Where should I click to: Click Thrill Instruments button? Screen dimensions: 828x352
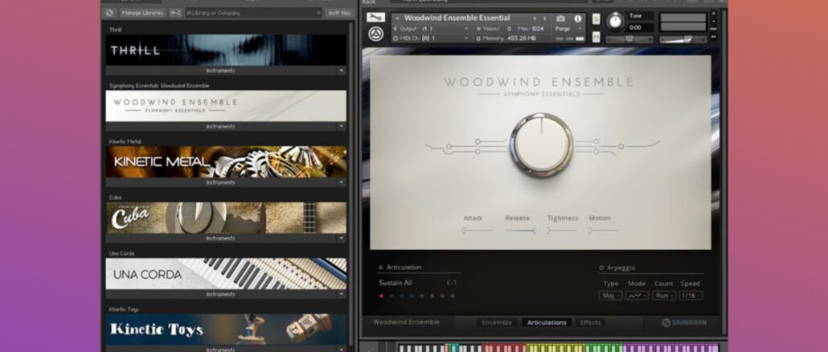pos(221,70)
